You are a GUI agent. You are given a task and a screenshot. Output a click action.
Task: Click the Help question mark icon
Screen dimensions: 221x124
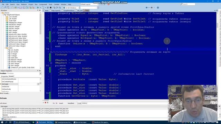[158, 8]
